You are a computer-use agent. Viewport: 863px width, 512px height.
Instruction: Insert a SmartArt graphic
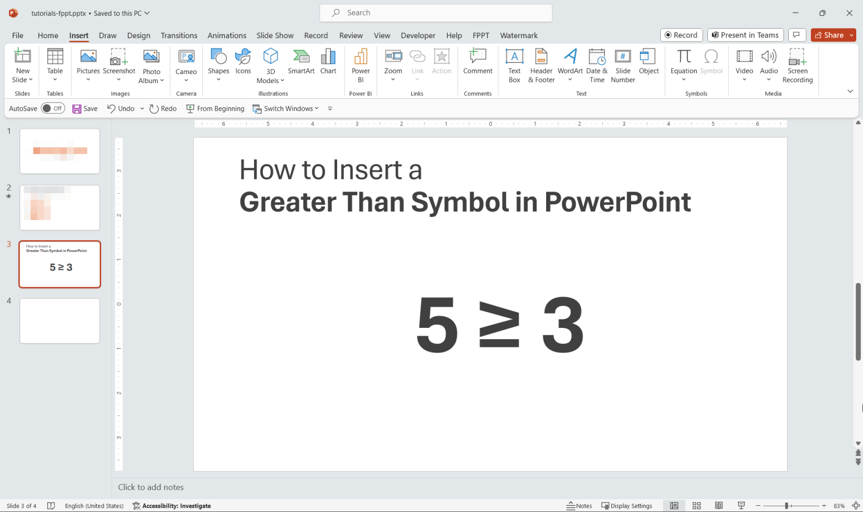point(301,62)
